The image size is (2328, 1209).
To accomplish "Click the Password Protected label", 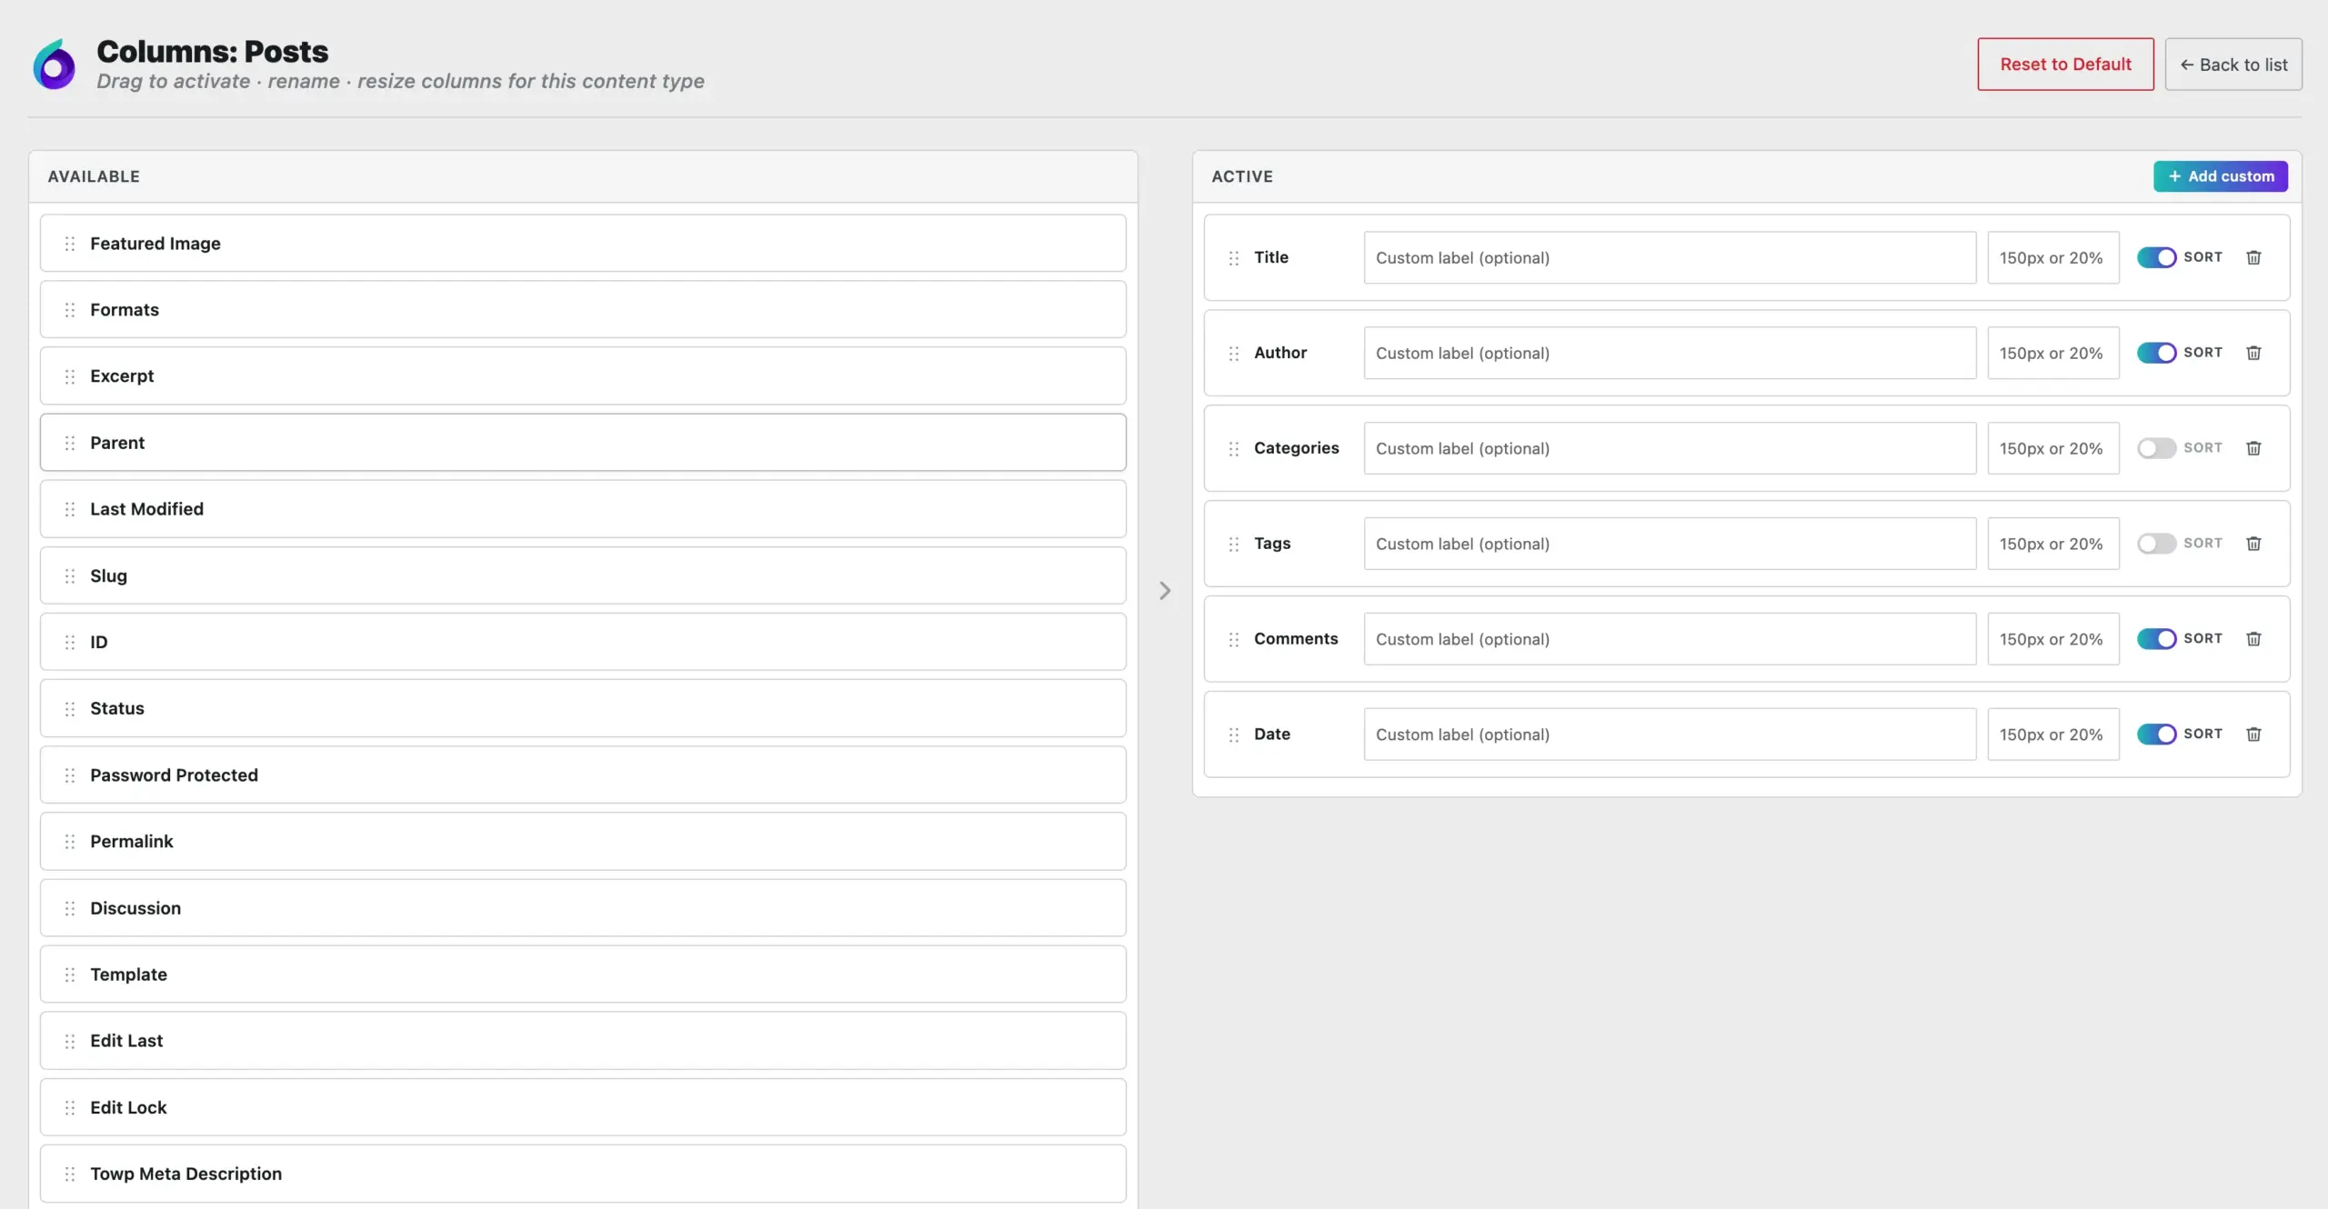I will point(174,775).
